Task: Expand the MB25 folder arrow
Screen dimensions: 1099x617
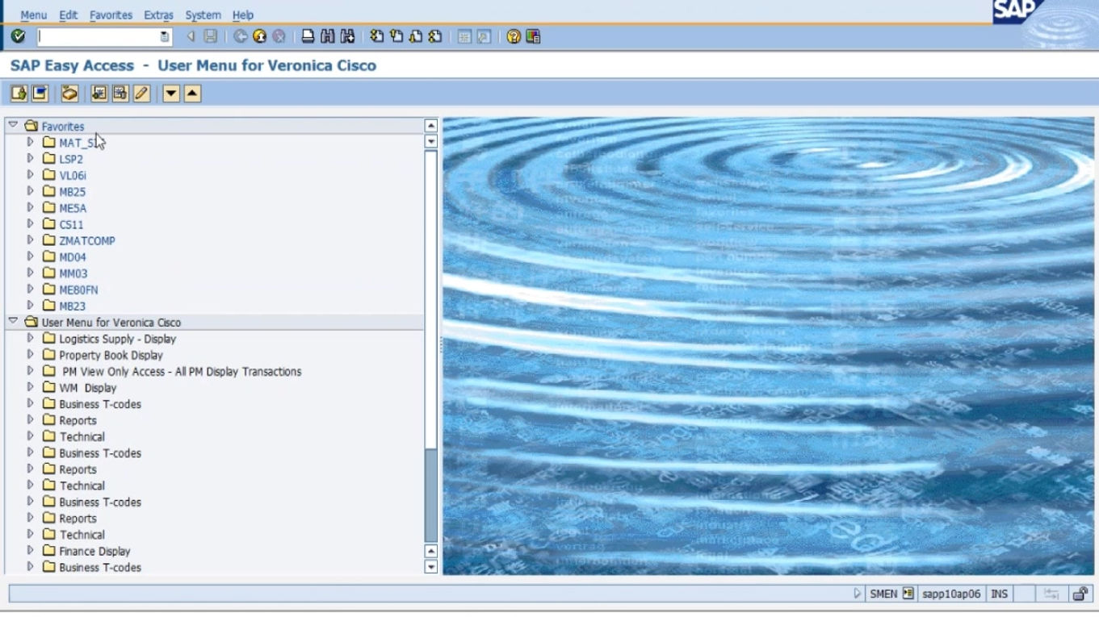Action: click(31, 191)
